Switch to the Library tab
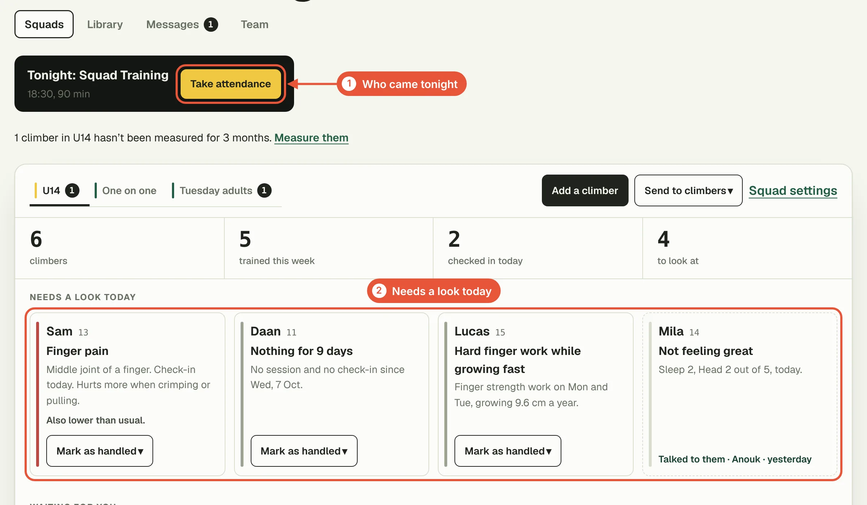867x505 pixels. point(105,24)
